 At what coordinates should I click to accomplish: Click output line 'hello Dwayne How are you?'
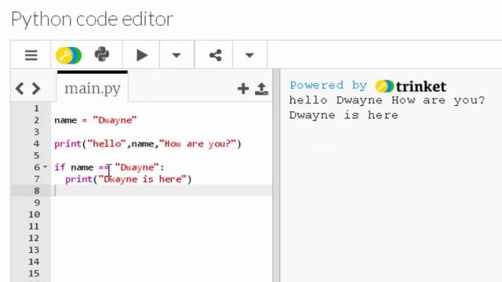tap(387, 100)
